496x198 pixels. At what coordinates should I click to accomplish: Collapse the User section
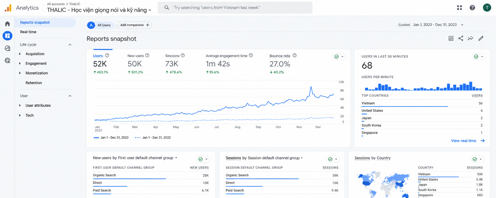[x=70, y=96]
